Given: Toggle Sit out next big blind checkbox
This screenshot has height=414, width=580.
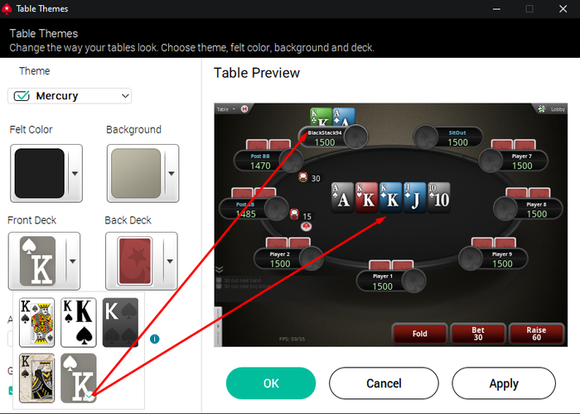Looking at the screenshot, I should (x=219, y=286).
